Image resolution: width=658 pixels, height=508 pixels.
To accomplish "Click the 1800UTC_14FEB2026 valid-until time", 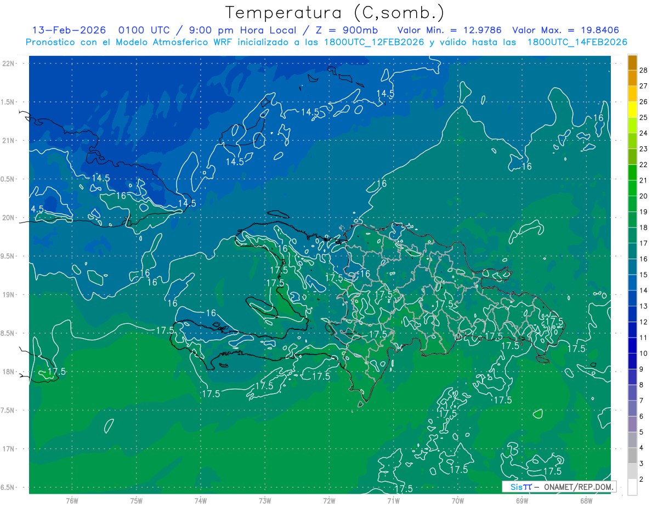I will pyautogui.click(x=577, y=42).
